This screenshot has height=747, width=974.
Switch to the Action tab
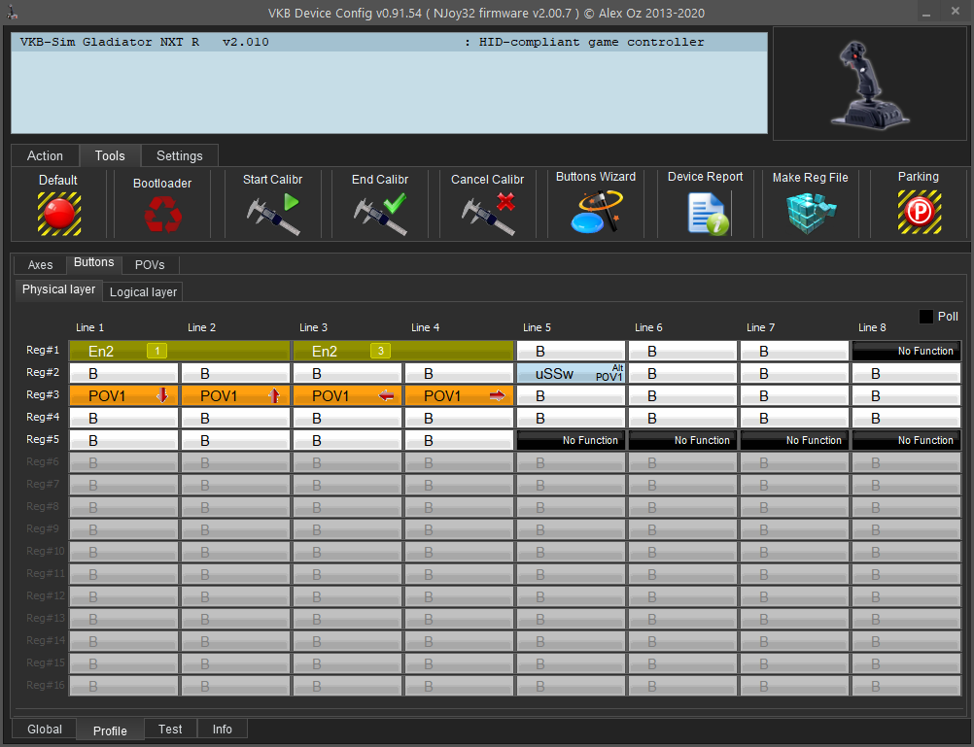tap(45, 155)
